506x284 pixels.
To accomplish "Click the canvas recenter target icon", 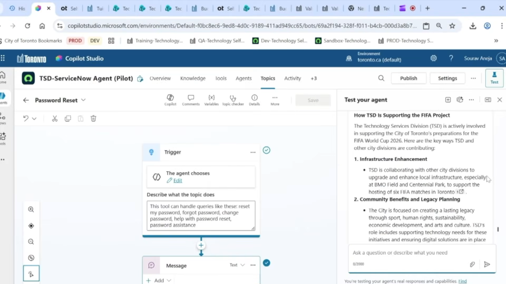I will point(31,226).
